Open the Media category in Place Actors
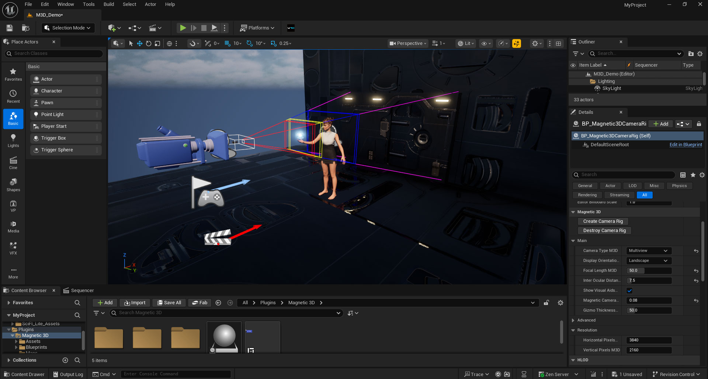This screenshot has width=708, height=379. [13, 227]
